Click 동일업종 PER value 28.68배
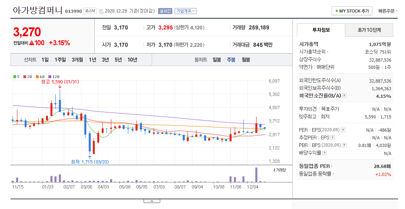405x209 pixels. (382, 166)
